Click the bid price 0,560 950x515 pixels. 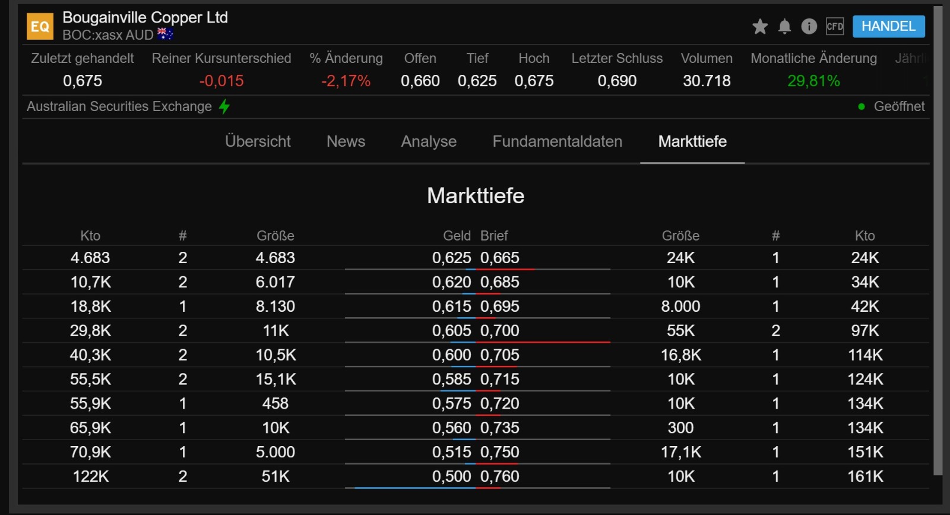point(452,428)
